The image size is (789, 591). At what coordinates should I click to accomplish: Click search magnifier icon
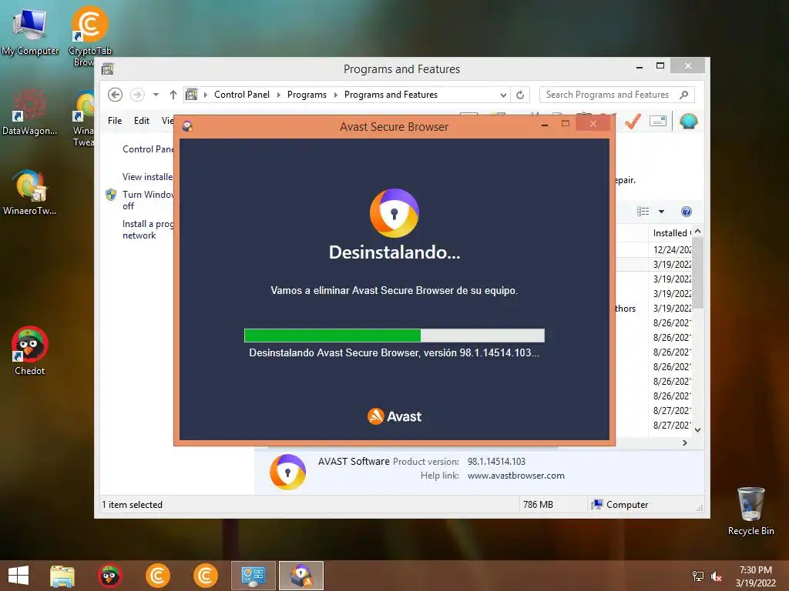point(684,95)
